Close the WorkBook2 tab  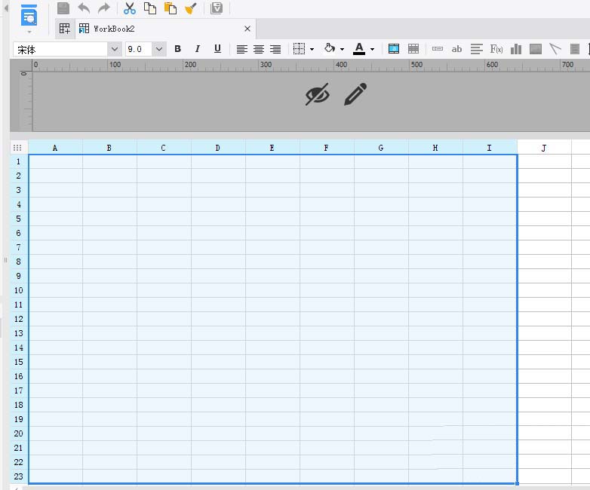[x=247, y=29]
